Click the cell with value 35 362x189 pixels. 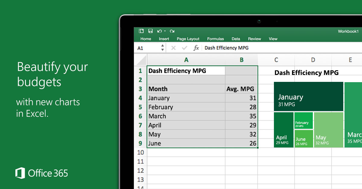(241, 116)
